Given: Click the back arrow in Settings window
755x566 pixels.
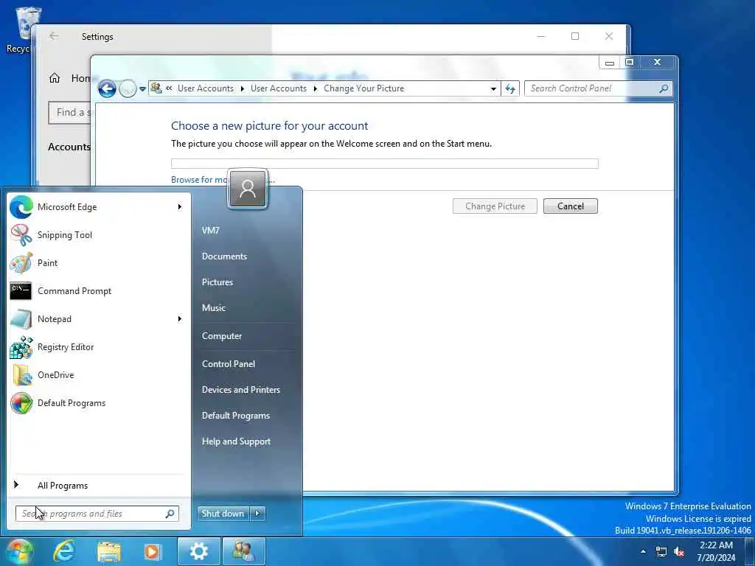Looking at the screenshot, I should coord(54,36).
